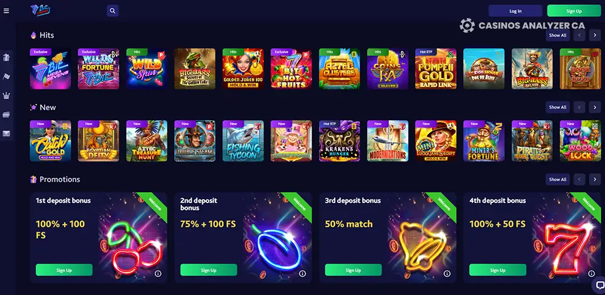The width and height of the screenshot is (605, 295).
Task: Go to next New games arrow
Action: click(595, 107)
